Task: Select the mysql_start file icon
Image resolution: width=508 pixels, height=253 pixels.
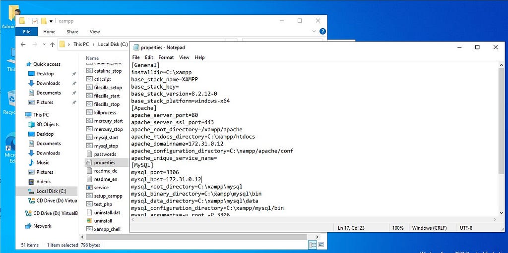Action: (89, 138)
